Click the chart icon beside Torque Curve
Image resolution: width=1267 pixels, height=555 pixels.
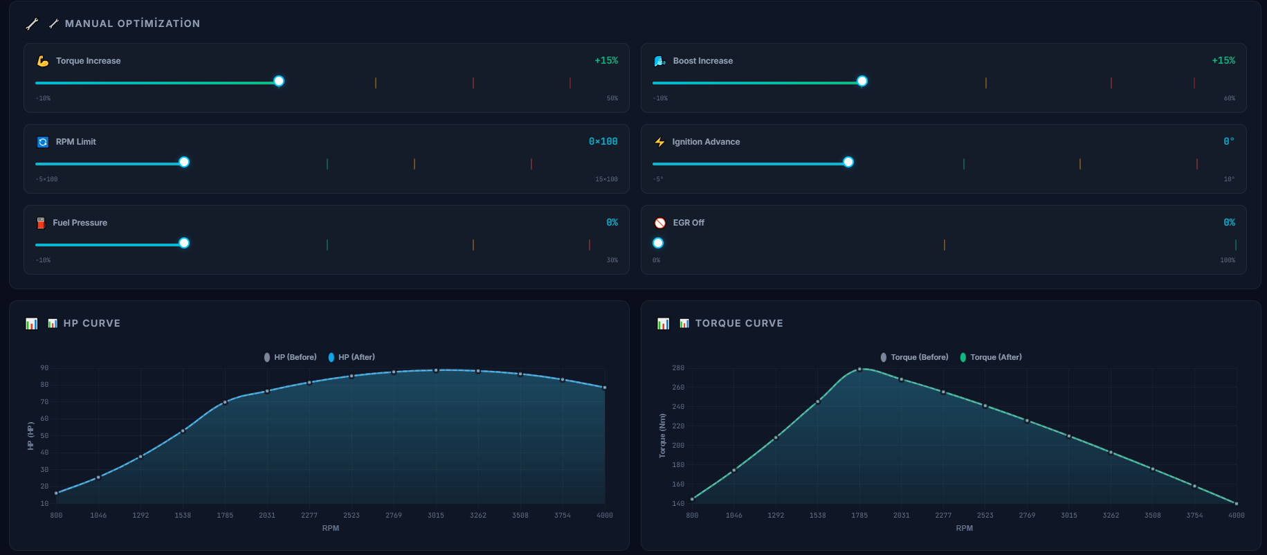[x=663, y=324]
